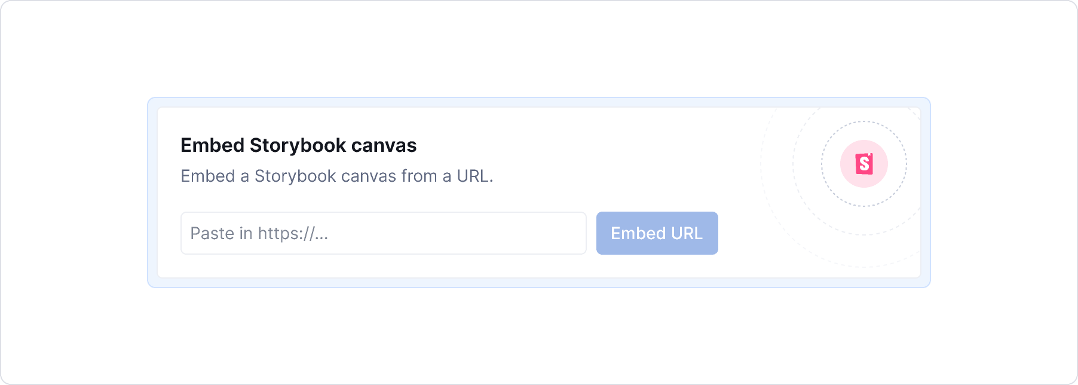Click empty white space below the Embed URL button

[657, 266]
